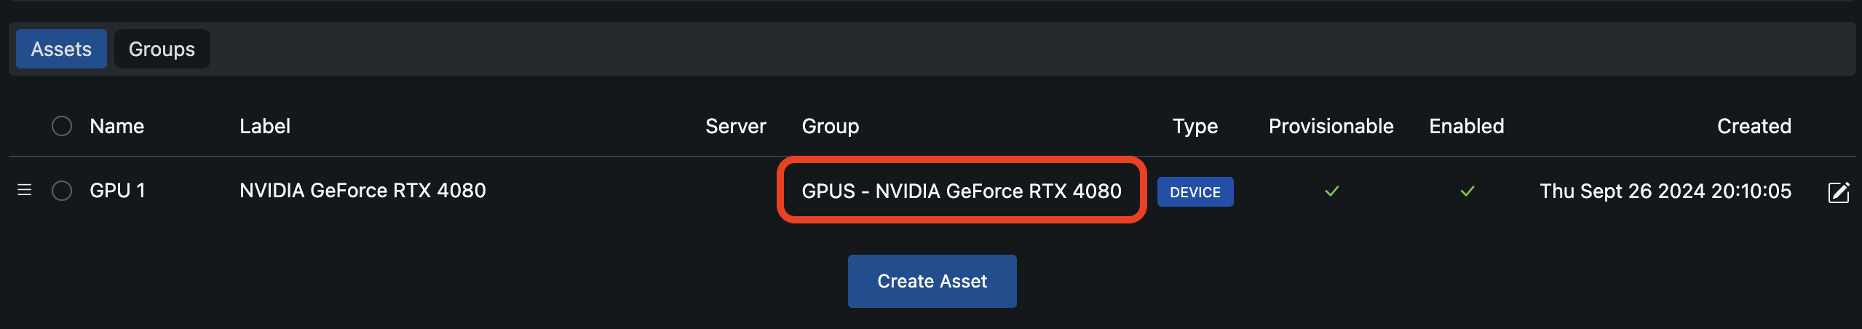Click the NVIDIA GeForce RTX 4080 label cell

coord(363,190)
